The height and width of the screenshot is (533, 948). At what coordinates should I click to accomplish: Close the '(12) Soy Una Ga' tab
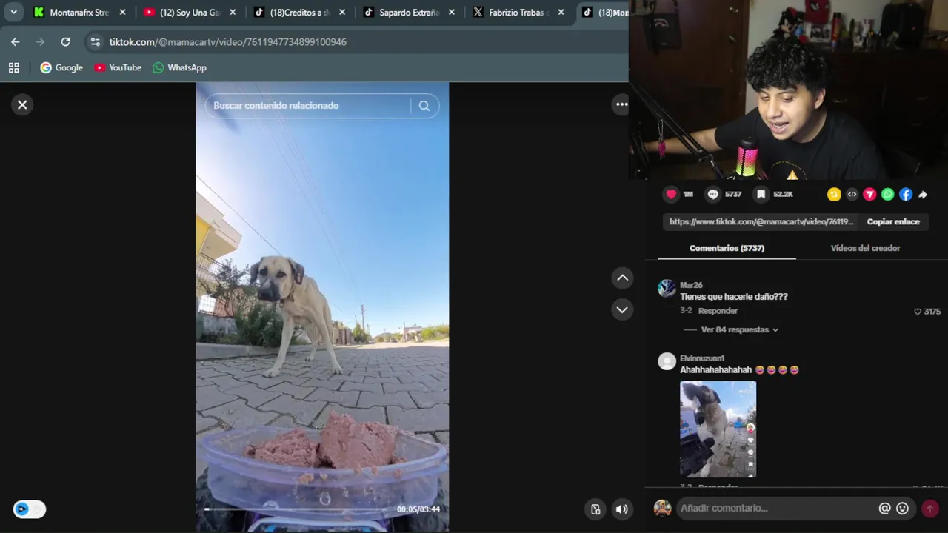pyautogui.click(x=233, y=13)
